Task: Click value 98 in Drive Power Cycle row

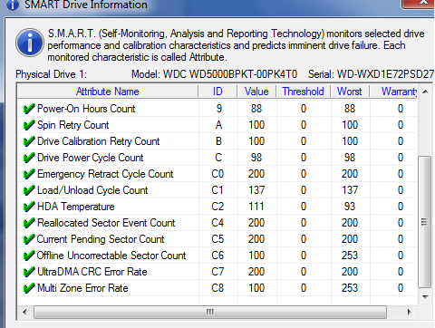Action: coord(256,158)
